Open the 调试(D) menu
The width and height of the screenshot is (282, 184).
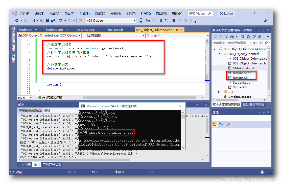coord(100,13)
